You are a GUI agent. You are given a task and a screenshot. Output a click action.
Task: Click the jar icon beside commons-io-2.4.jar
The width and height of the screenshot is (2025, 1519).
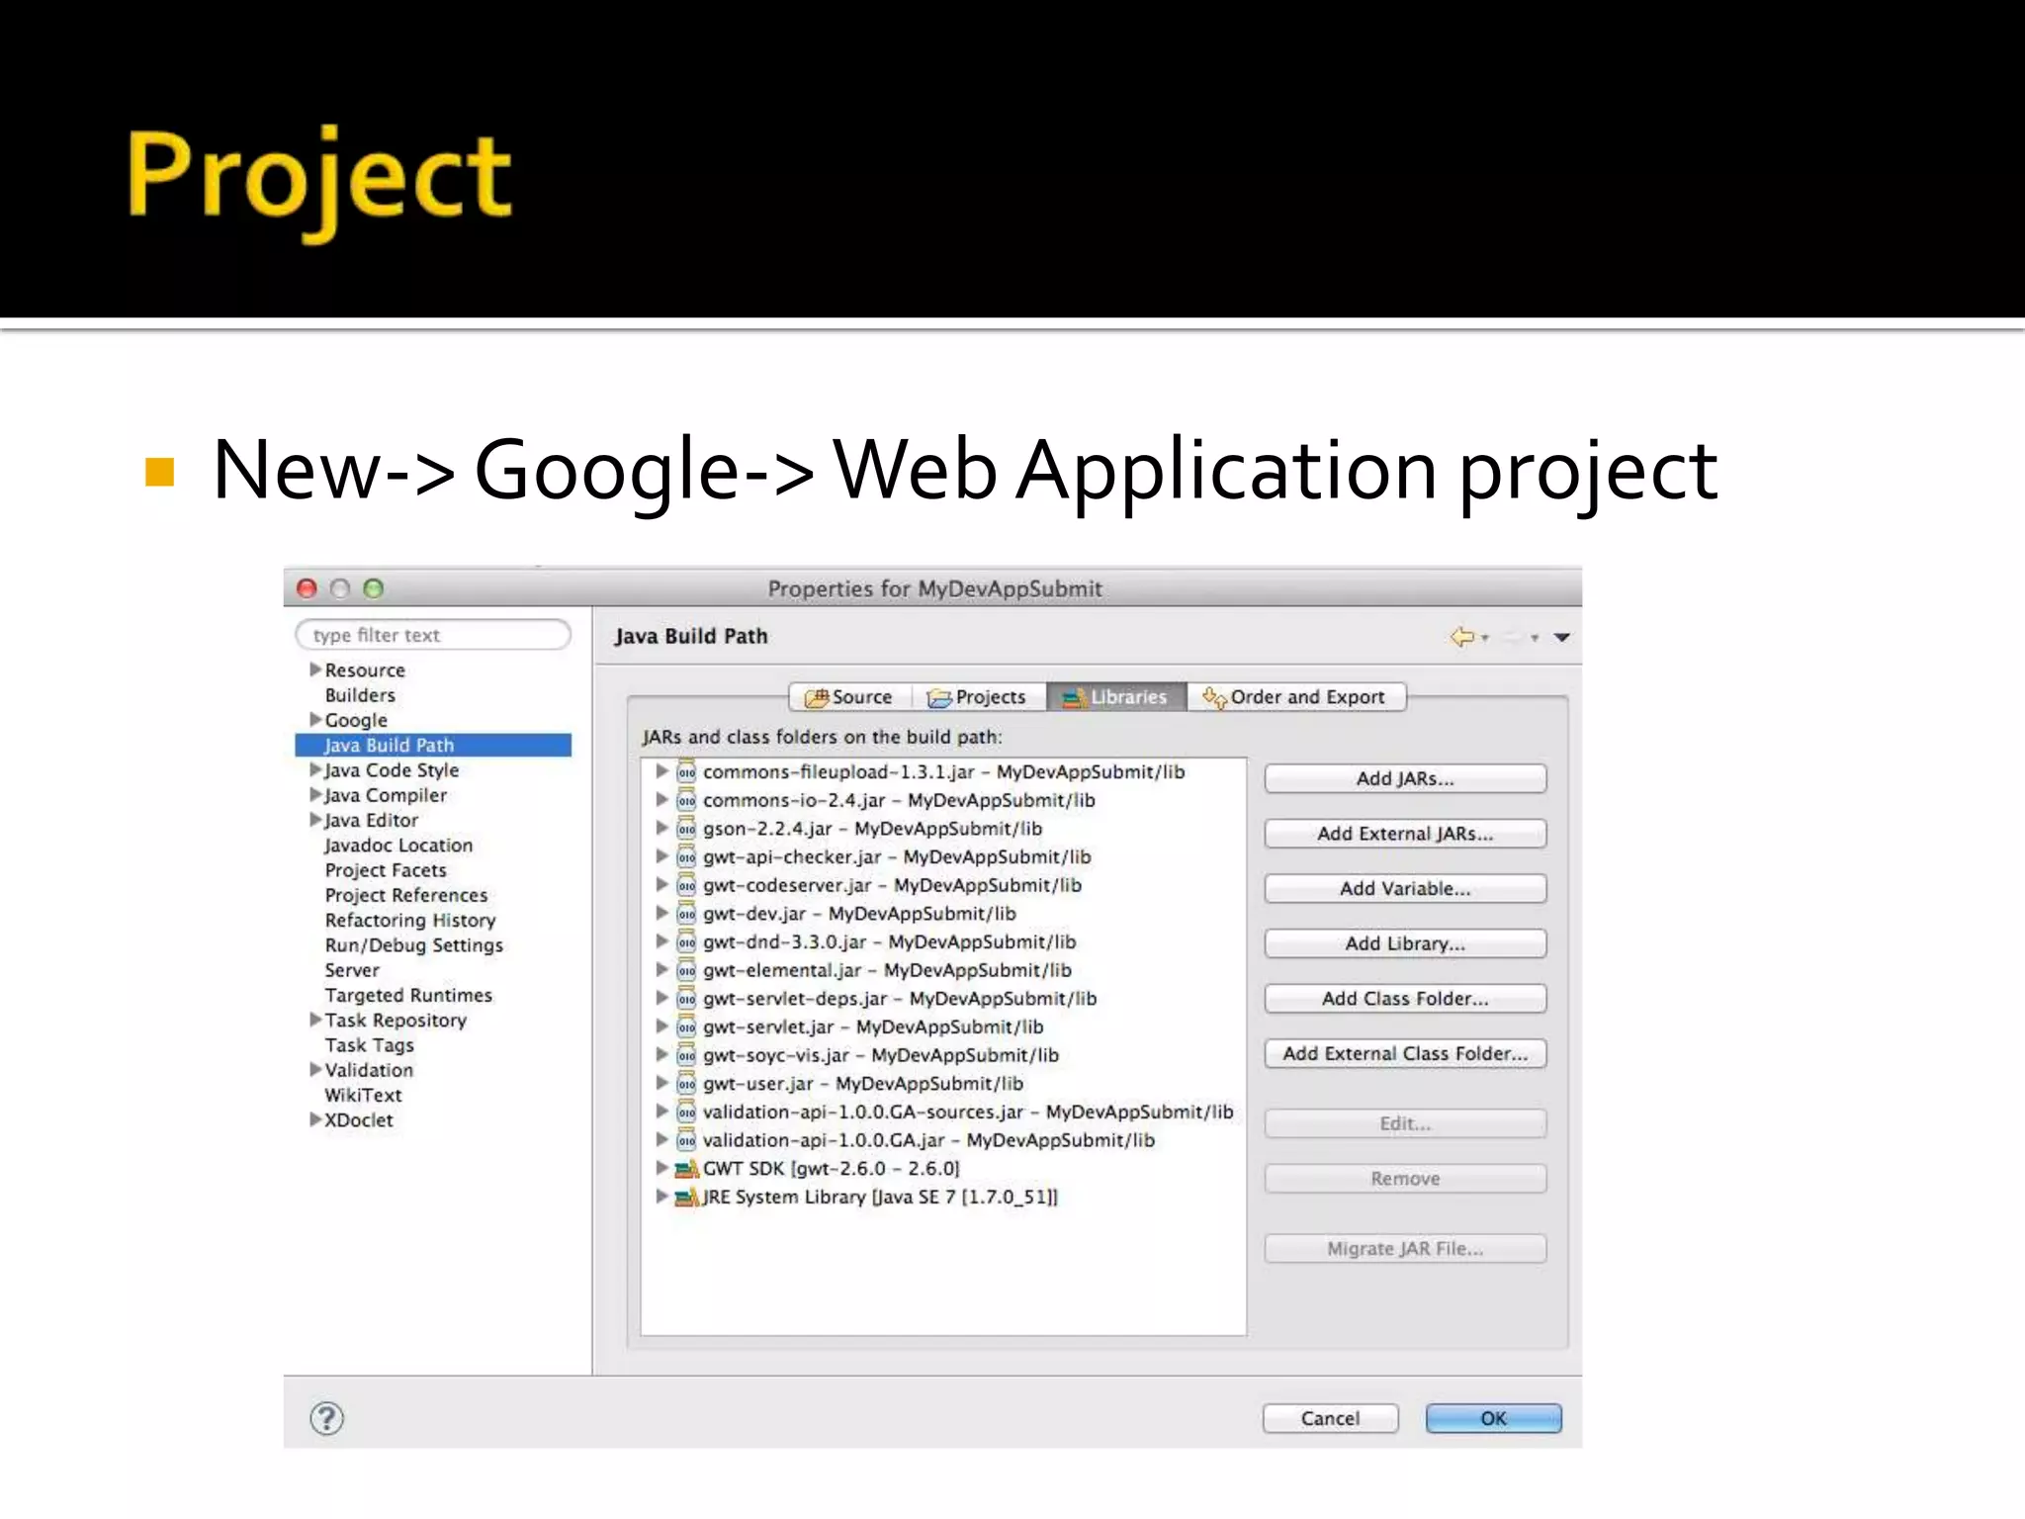click(x=686, y=800)
